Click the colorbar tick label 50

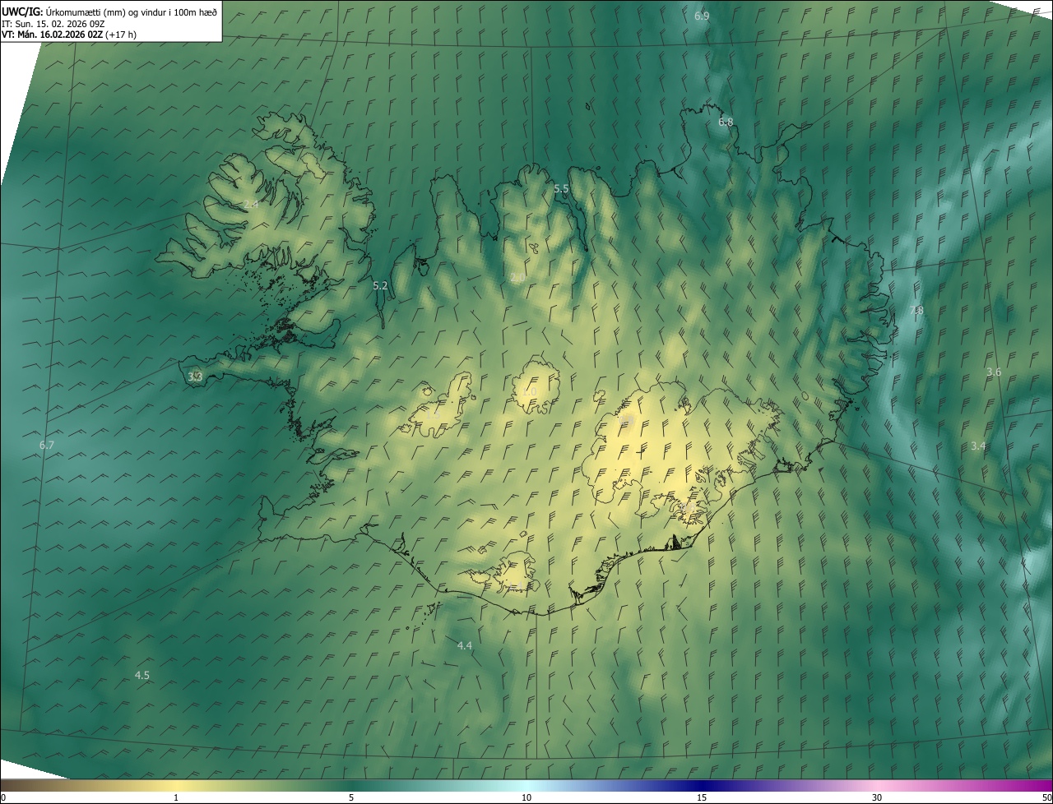[x=1046, y=797]
